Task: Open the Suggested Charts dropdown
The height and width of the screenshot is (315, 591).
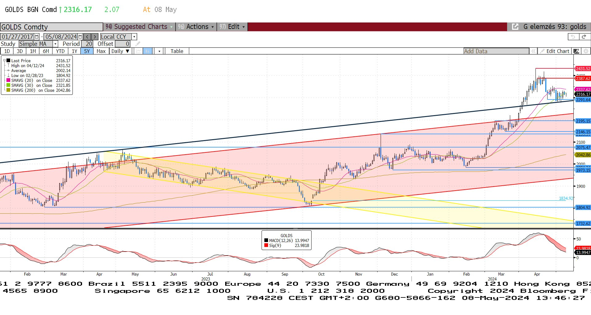Action: coord(139,27)
